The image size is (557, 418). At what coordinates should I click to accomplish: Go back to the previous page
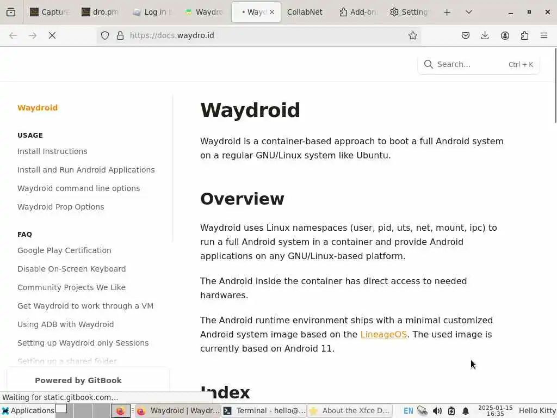point(13,35)
